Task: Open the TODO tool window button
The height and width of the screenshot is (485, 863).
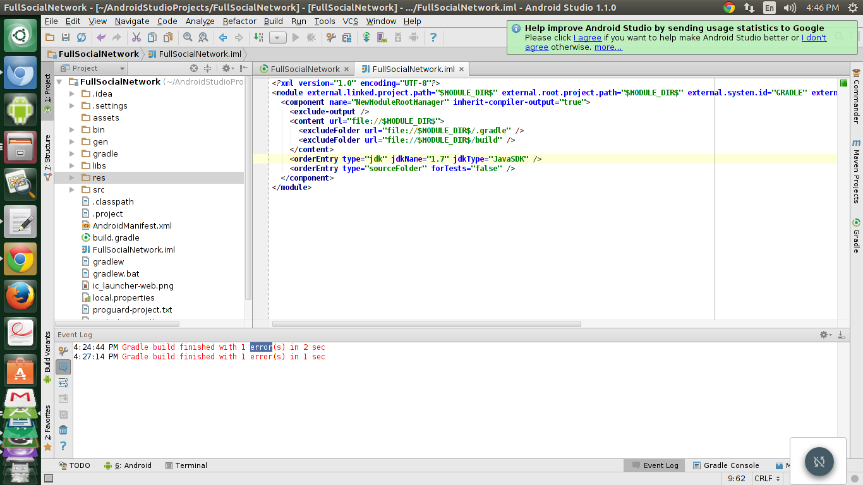Action: (x=75, y=465)
